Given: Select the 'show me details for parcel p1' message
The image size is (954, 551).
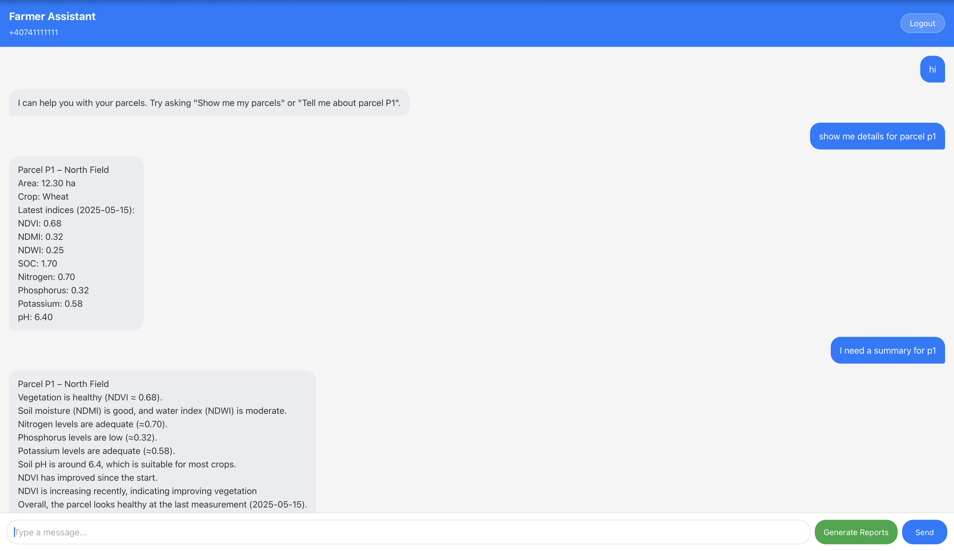Looking at the screenshot, I should coord(877,136).
